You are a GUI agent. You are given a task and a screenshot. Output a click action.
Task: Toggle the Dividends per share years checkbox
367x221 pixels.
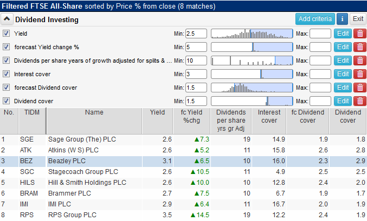pos(6,61)
